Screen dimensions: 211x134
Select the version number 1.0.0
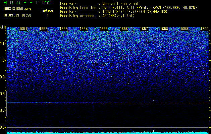(x=46, y=3)
